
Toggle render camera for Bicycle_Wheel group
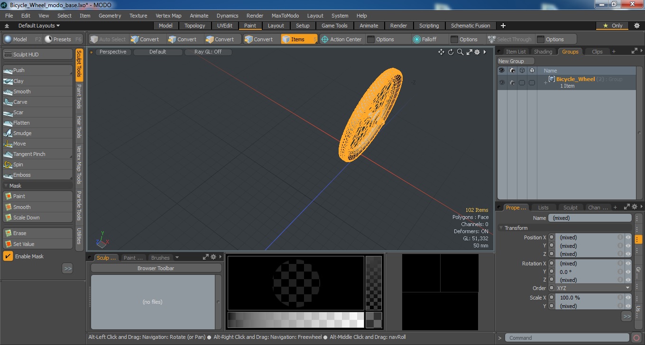tap(512, 82)
